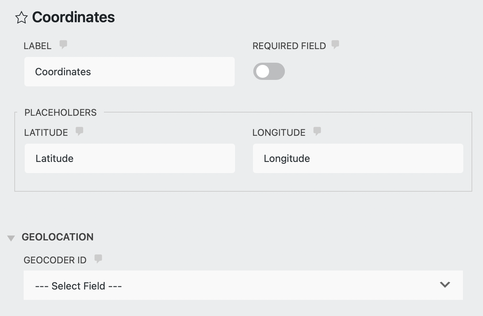The image size is (483, 316).
Task: Click the tooltip icon next to LABEL
Action: (63, 45)
